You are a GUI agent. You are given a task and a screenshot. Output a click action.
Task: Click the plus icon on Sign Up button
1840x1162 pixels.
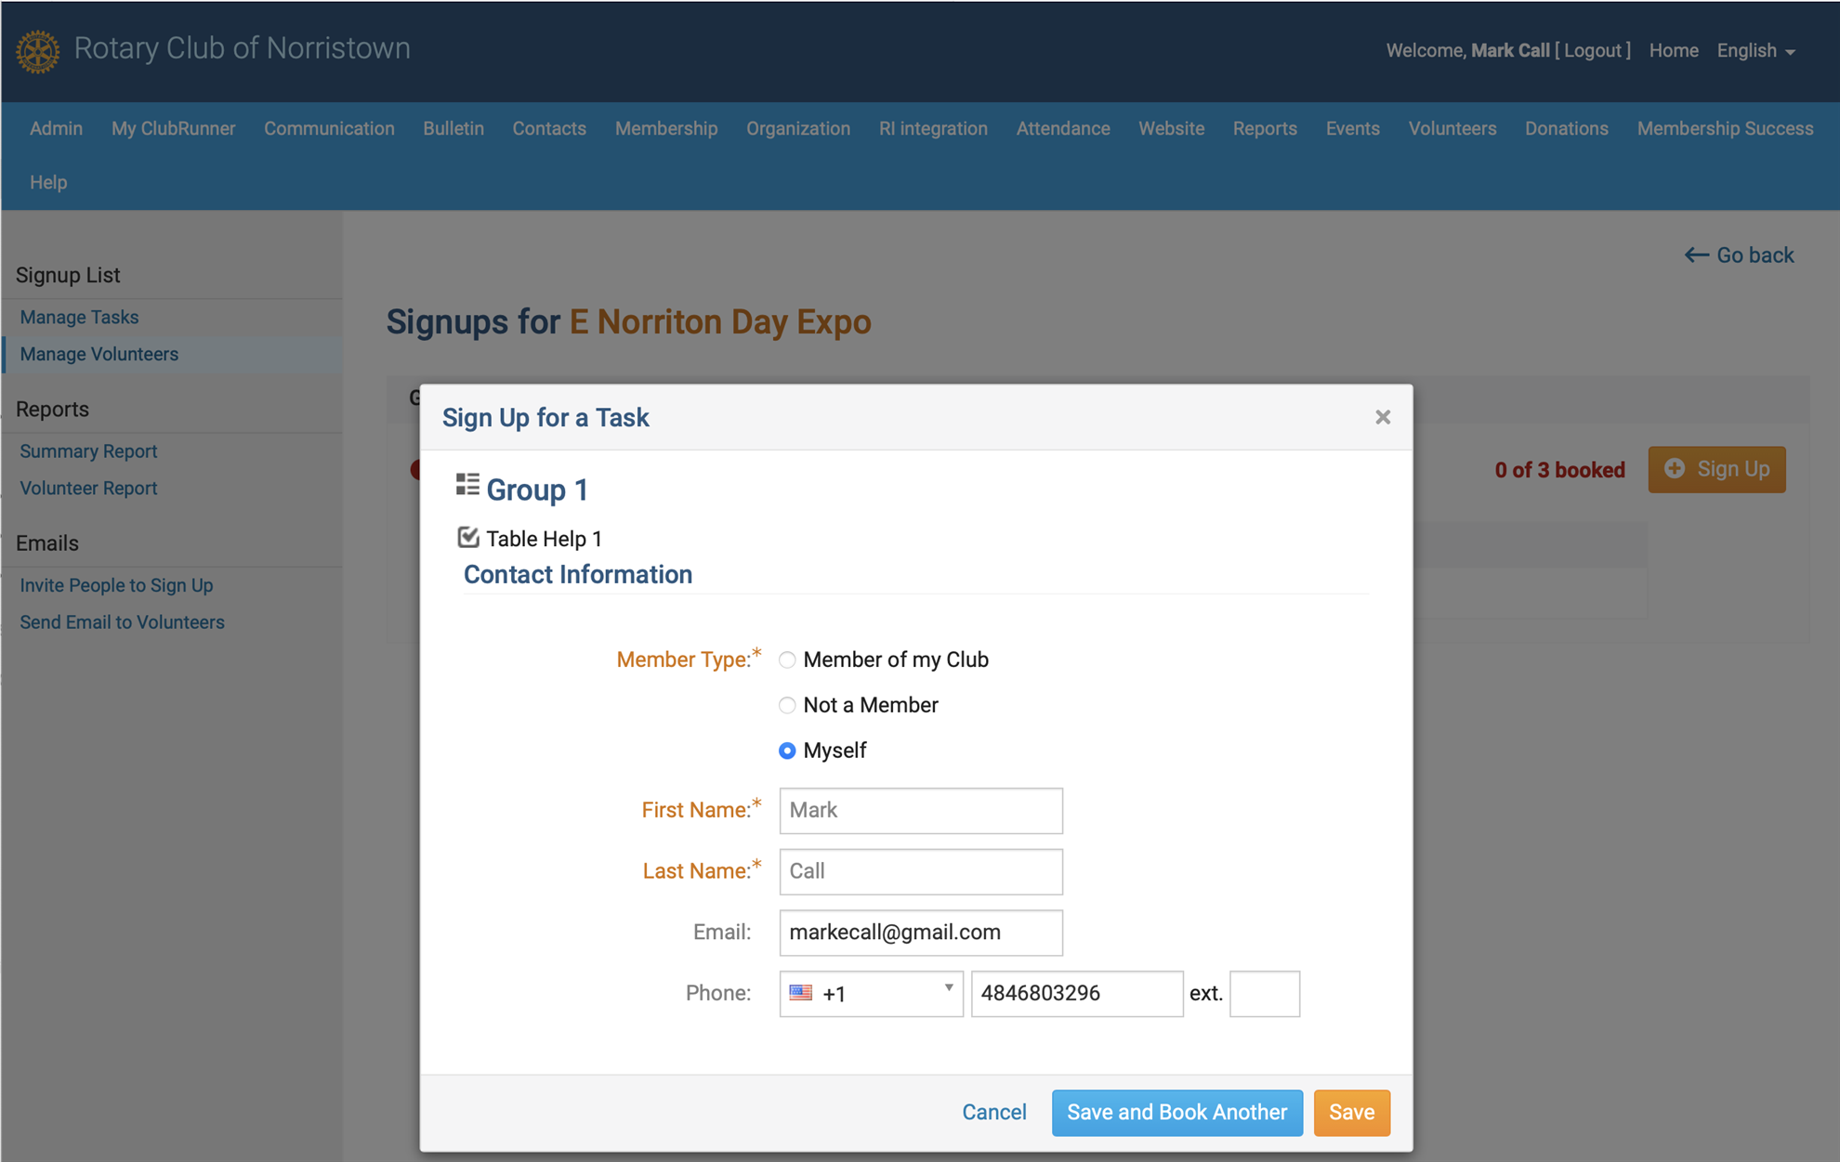coord(1675,469)
